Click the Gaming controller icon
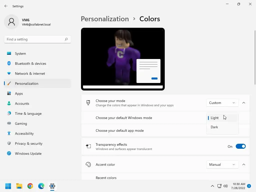 tap(9, 123)
